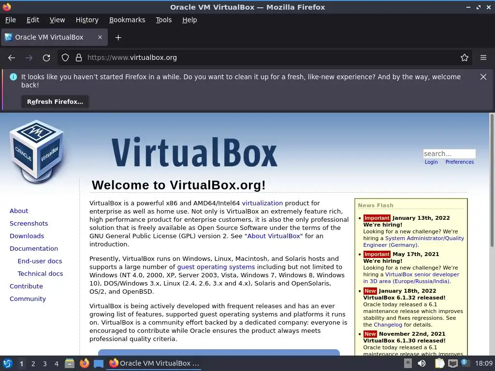Open the Help menu
Image resolution: width=495 pixels, height=371 pixels.
[x=189, y=20]
